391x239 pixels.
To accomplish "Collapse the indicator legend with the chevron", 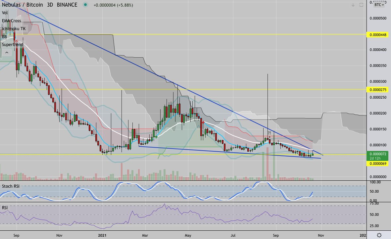I will click(x=7, y=53).
